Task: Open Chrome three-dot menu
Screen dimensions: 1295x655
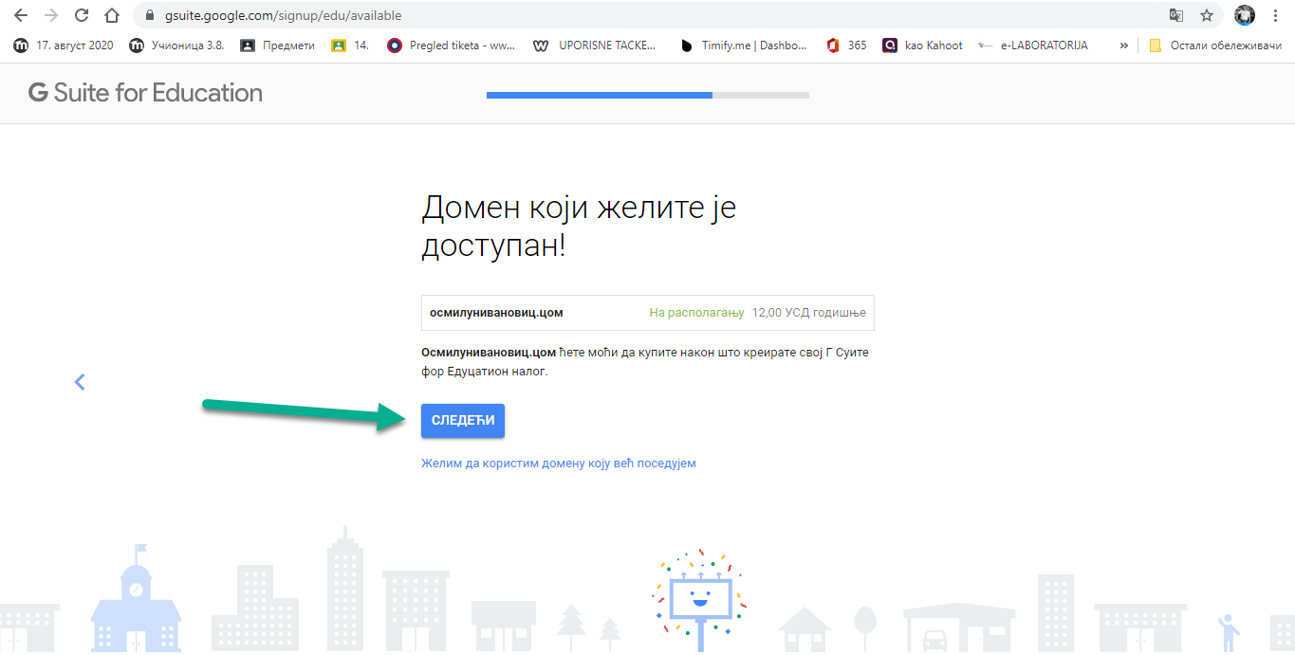Action: coord(1277,16)
